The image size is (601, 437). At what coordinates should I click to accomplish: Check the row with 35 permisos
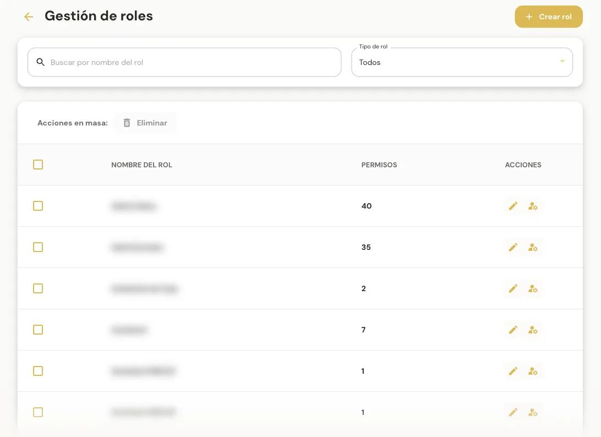point(38,247)
